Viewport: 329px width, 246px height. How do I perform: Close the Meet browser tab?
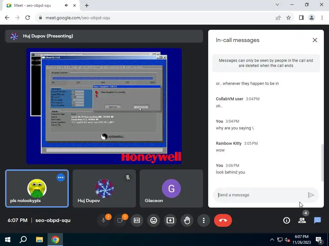pos(75,5)
